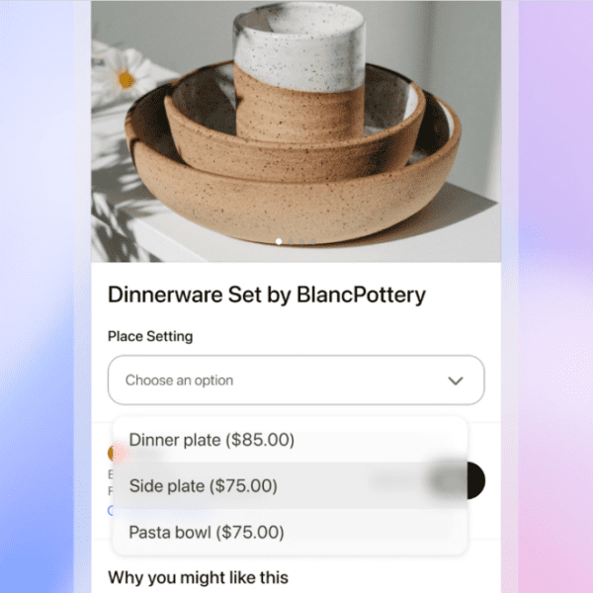593x593 pixels.
Task: Go to second product image dot
Action: 291,241
